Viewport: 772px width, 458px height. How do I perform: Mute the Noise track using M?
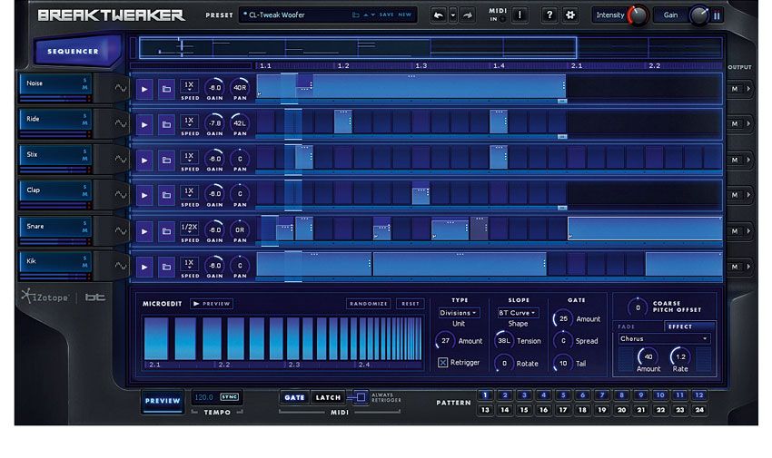tap(84, 87)
